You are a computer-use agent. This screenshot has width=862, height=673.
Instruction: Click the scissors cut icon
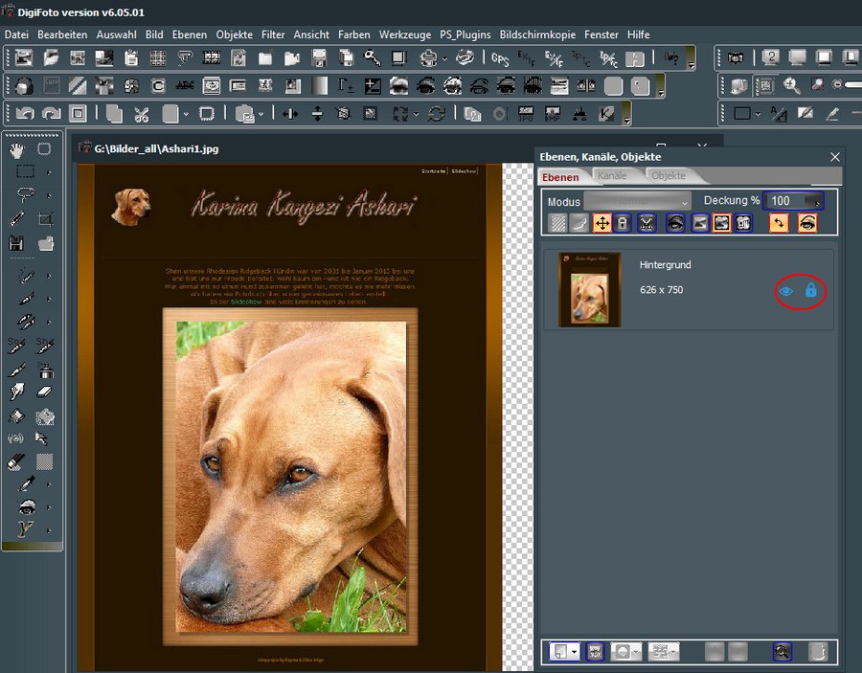coord(141,114)
